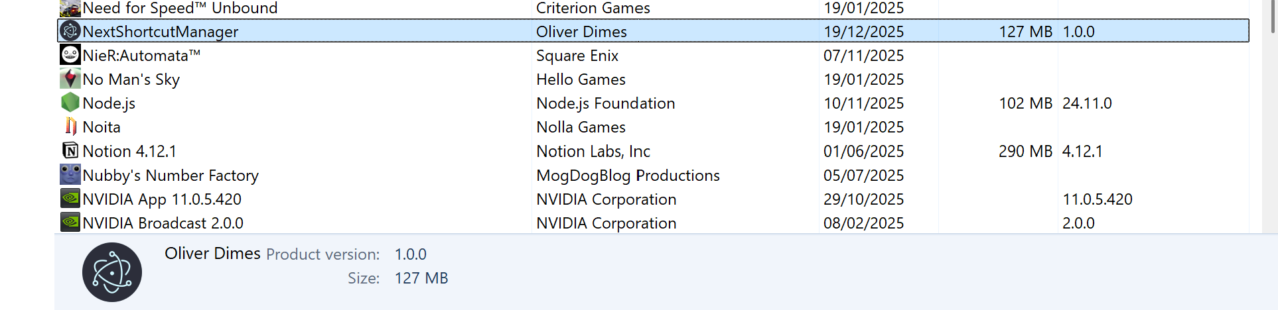Viewport: 1278px width, 310px height.
Task: Click the Nubby's Number Factory icon
Action: pos(70,175)
